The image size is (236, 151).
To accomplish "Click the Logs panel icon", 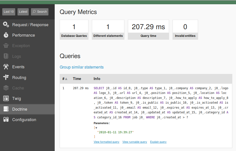I will tap(6, 56).
